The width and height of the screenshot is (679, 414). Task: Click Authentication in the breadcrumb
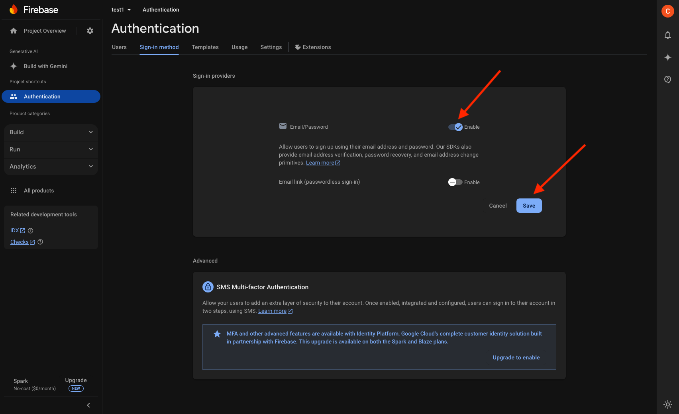coord(161,10)
